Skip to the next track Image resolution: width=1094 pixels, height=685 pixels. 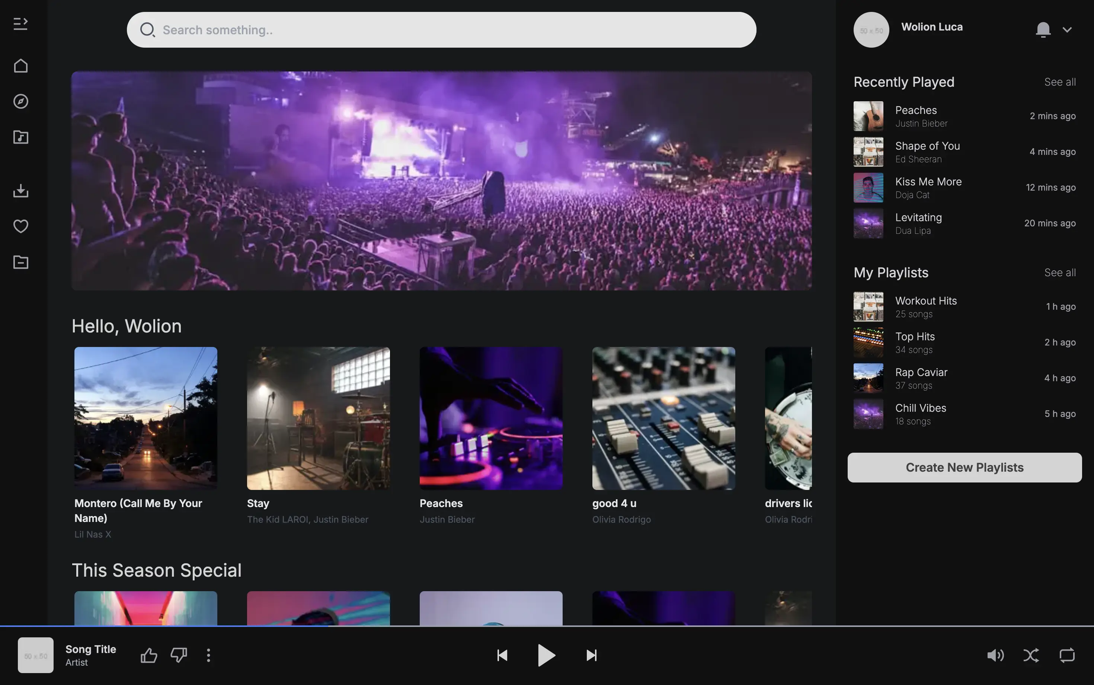click(x=591, y=655)
